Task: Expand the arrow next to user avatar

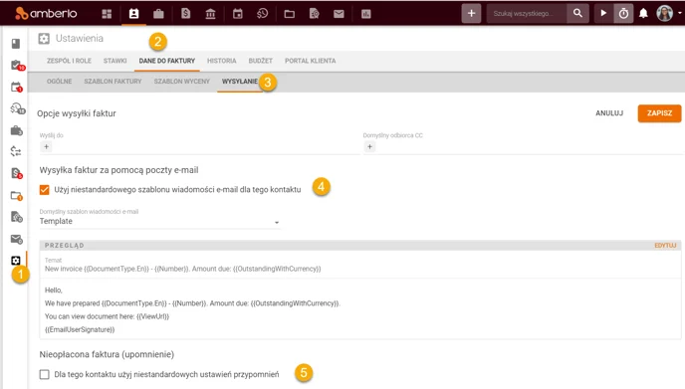Action: (679, 14)
